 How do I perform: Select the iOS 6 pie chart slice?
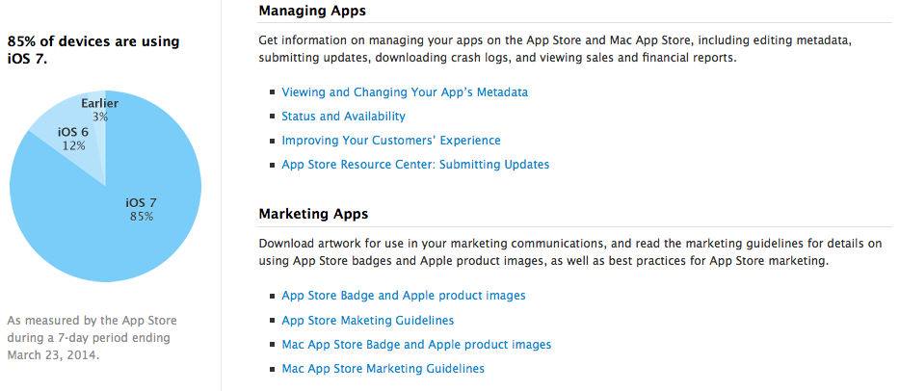click(69, 140)
